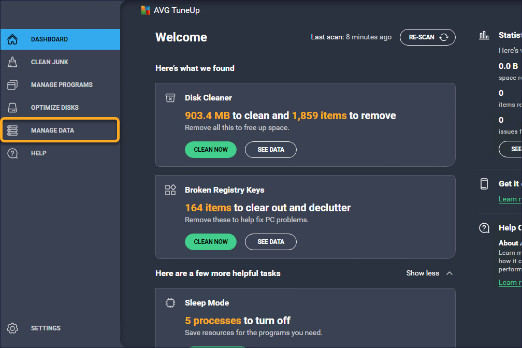This screenshot has width=522, height=348.
Task: Click the Dashboard home icon
Action: (x=12, y=39)
